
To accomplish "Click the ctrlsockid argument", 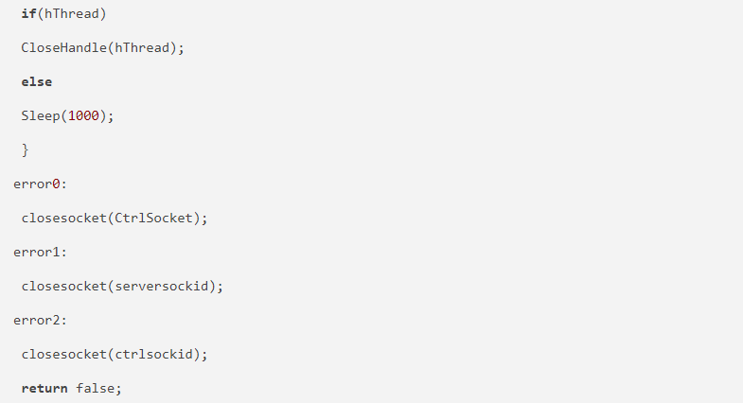I will (154, 354).
